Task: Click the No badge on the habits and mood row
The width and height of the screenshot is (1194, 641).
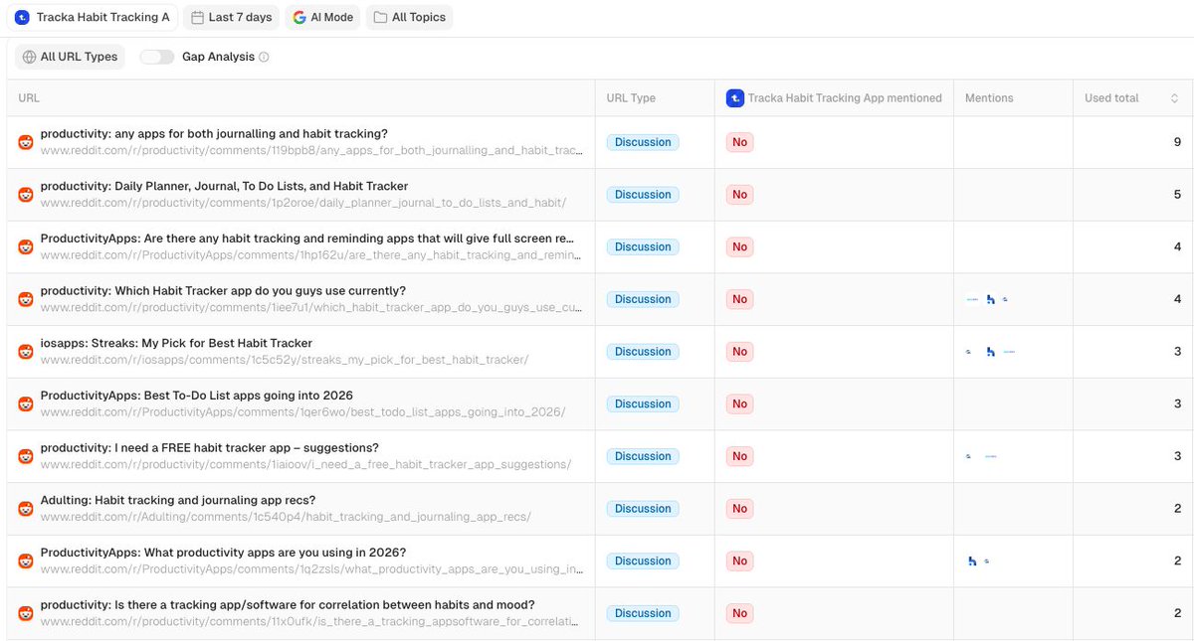Action: tap(739, 613)
